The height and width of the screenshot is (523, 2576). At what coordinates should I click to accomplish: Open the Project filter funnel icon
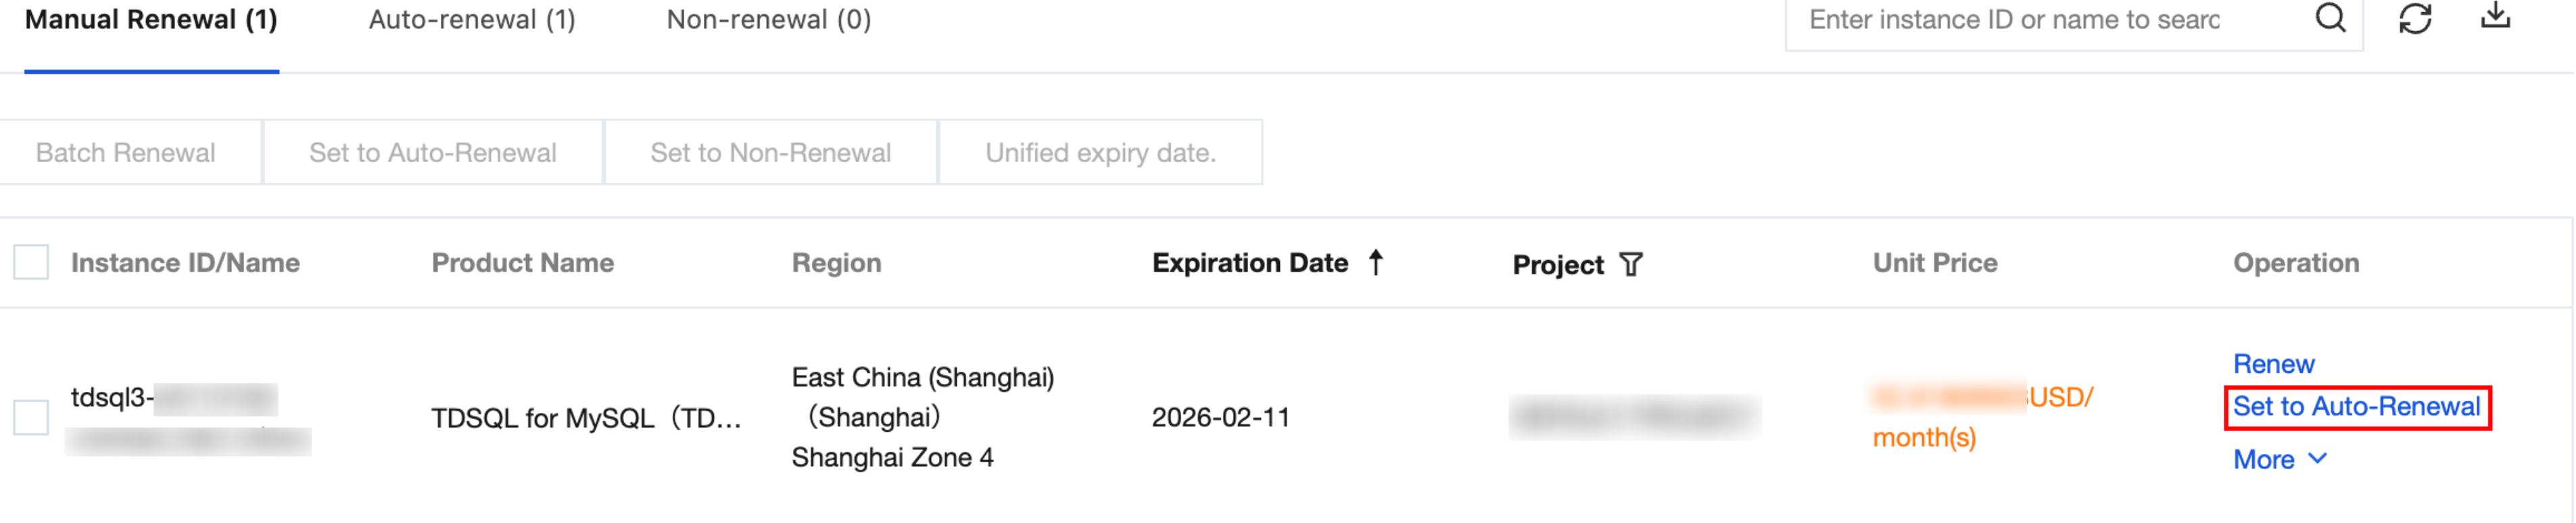1631,264
